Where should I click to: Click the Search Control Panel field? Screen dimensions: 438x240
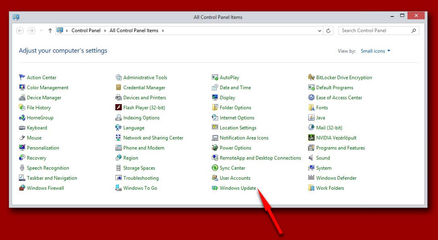[x=379, y=31]
